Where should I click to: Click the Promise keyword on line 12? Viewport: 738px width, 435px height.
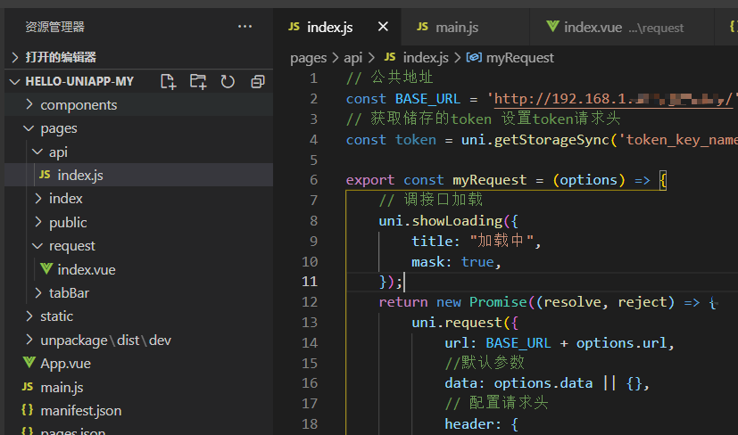pos(498,302)
